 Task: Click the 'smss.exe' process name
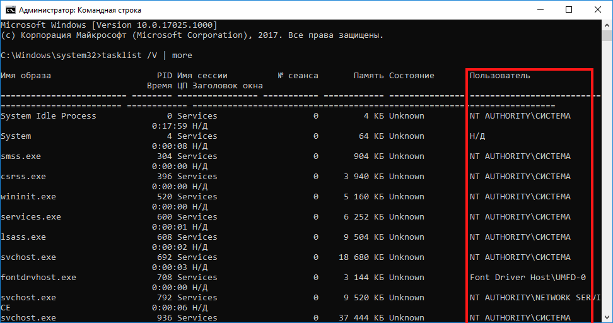(x=21, y=156)
